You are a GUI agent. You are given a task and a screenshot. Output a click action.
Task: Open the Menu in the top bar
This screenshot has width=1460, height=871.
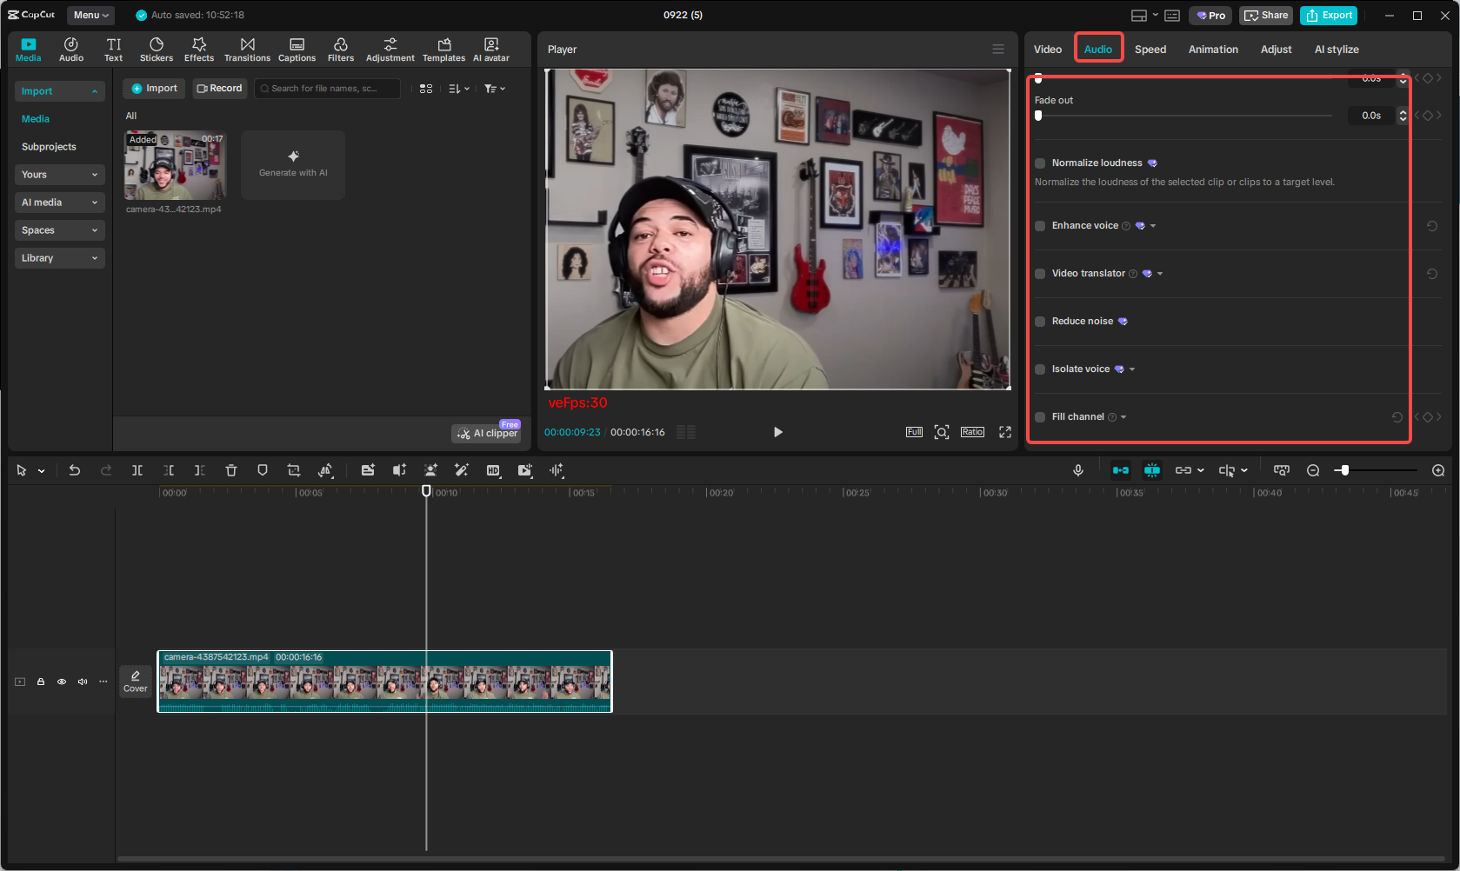tap(90, 15)
